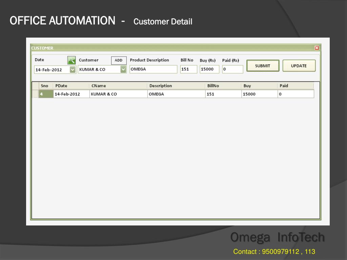Click the OMEGA cell in the grid
This screenshot has height=260, width=347.
176,94
